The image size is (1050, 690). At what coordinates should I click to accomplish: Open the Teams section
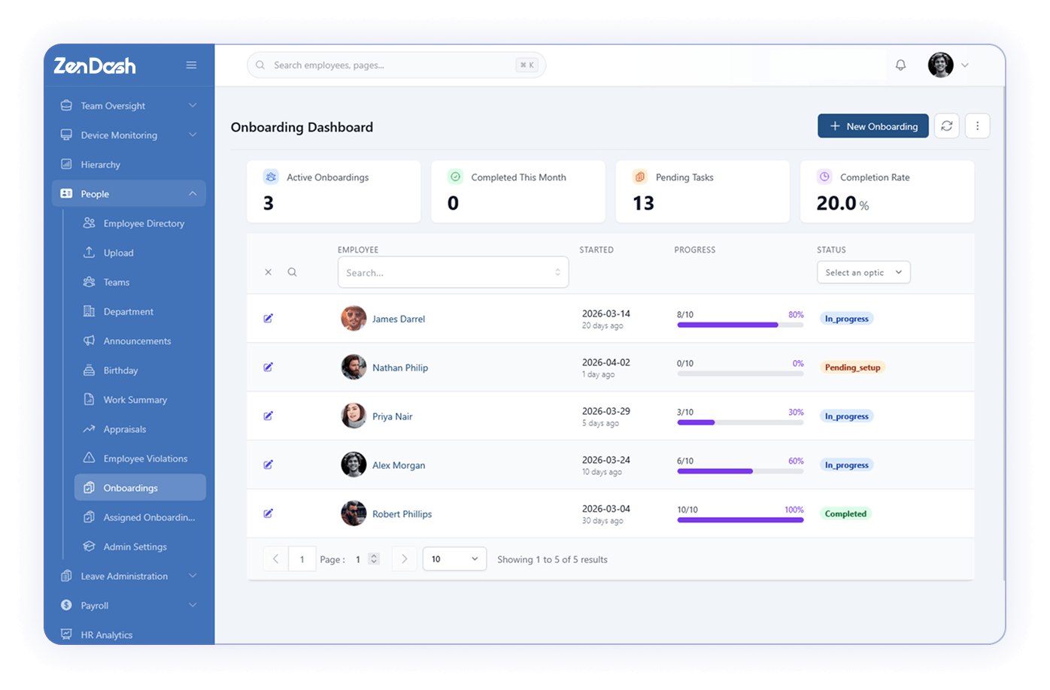[117, 282]
